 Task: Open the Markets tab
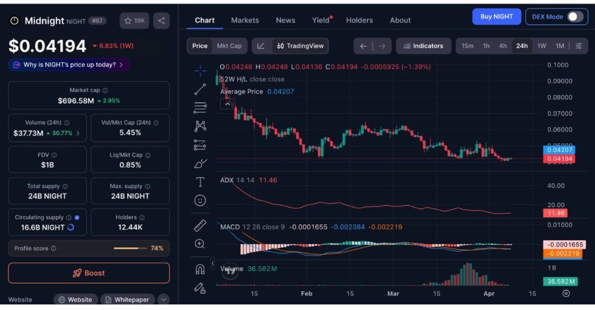pos(245,20)
